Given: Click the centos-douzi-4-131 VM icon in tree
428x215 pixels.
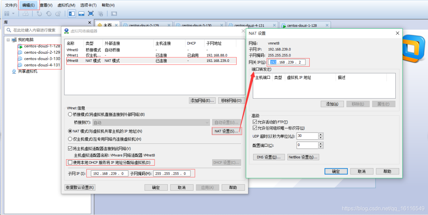Looking at the screenshot, I should click(x=20, y=65).
